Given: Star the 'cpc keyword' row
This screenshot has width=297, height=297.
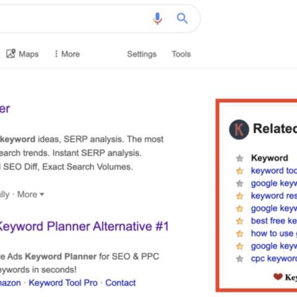Looking at the screenshot, I should pyautogui.click(x=239, y=259).
